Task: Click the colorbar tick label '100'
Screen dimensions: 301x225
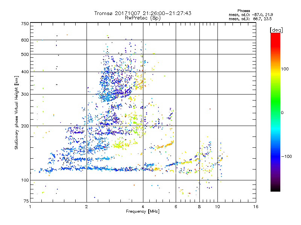Action: point(285,69)
